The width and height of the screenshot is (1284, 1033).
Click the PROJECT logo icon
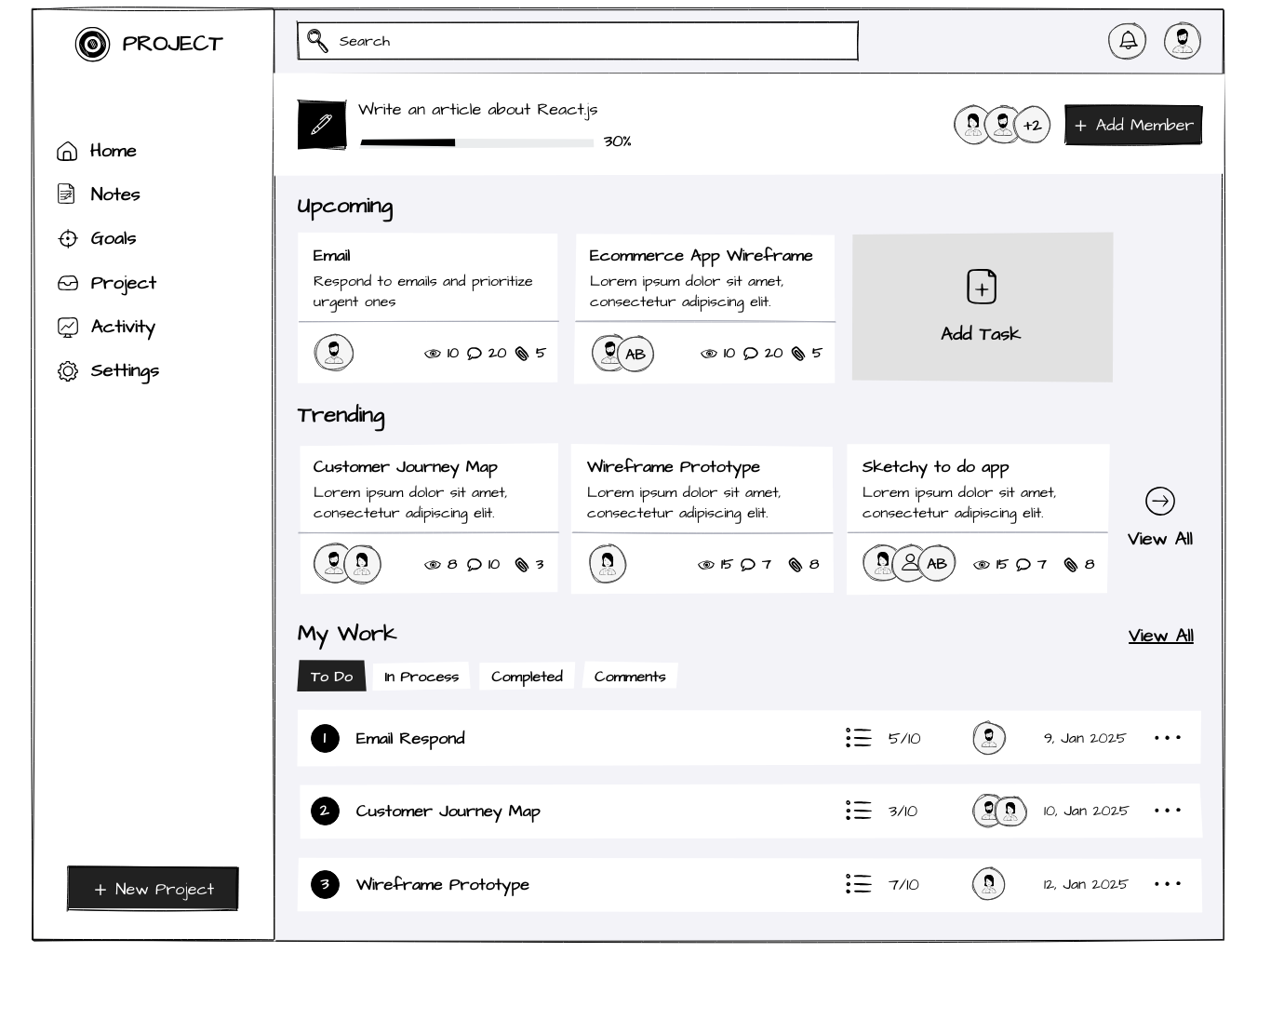tap(92, 44)
